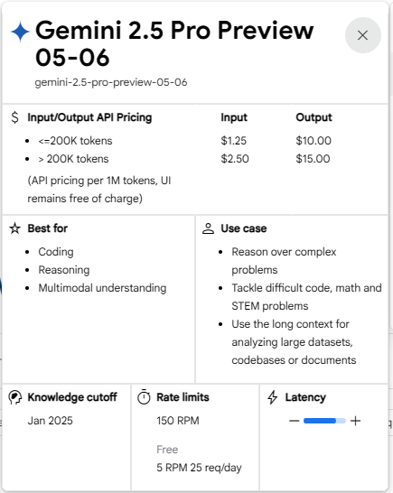
Task: Click the stopwatch icon beside Rate limits
Action: (144, 396)
